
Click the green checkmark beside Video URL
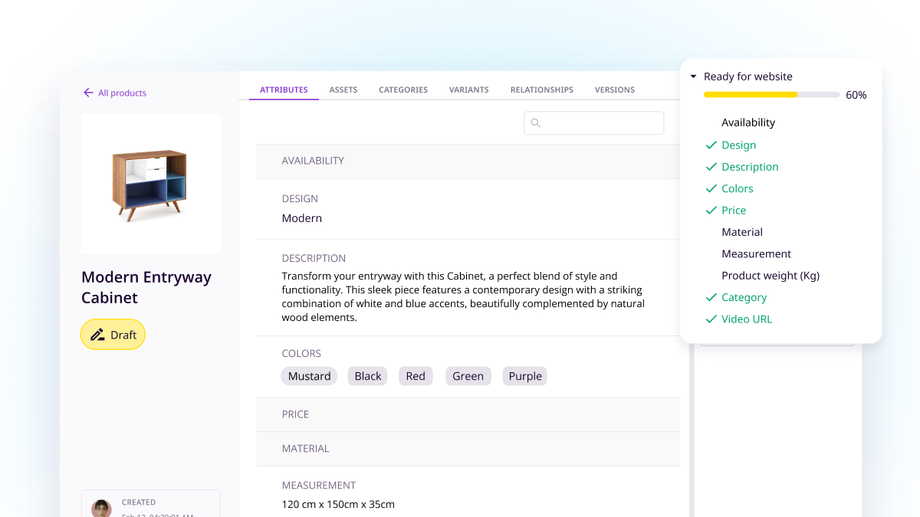pyautogui.click(x=711, y=319)
